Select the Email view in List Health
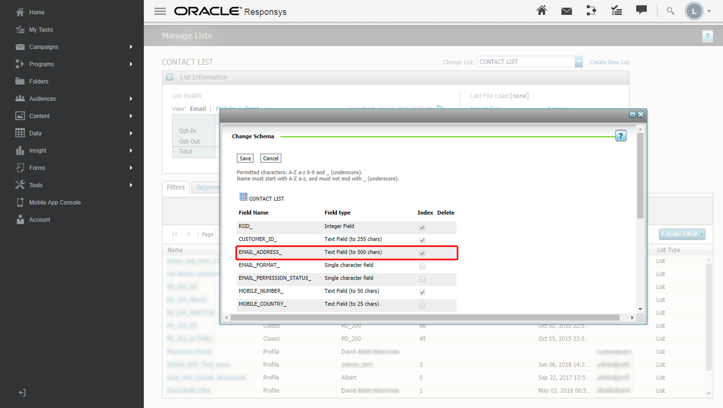 pos(198,109)
